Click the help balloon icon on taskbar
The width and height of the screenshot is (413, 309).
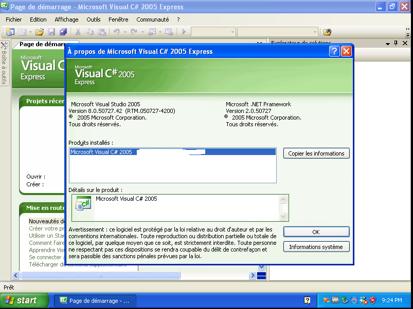pos(307,300)
